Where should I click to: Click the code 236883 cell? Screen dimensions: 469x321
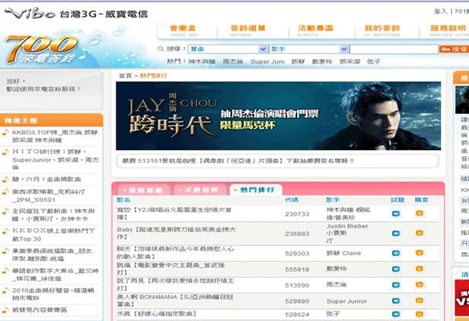297,234
